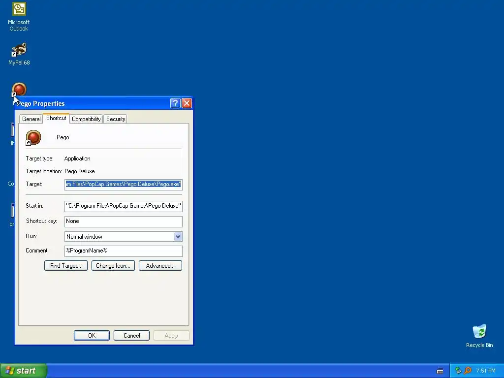
Task: Open the Security tab
Action: (x=116, y=119)
